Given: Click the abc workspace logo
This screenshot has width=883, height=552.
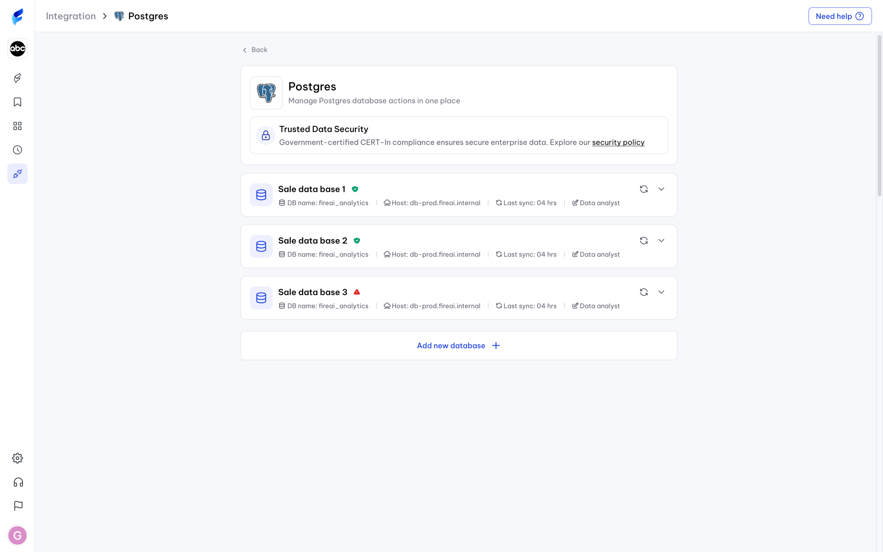Looking at the screenshot, I should point(17,49).
